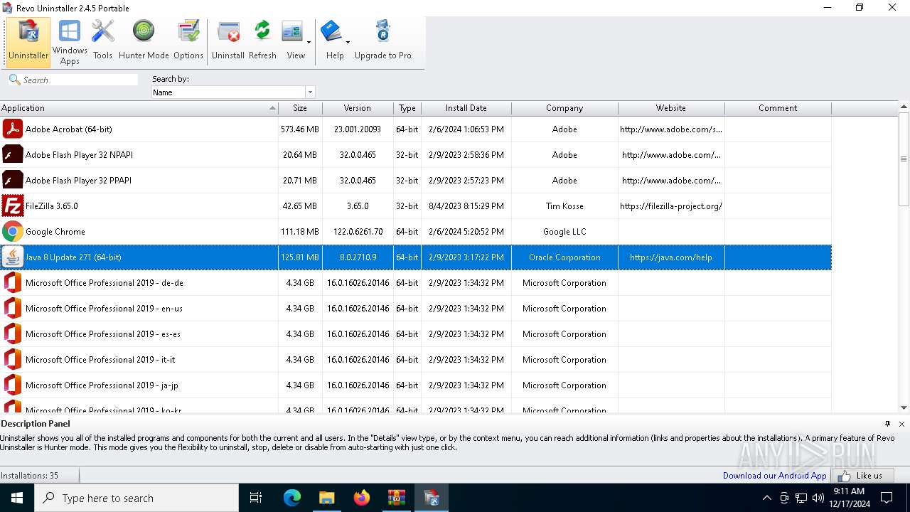
Task: Click the taskbar search box
Action: pyautogui.click(x=136, y=498)
